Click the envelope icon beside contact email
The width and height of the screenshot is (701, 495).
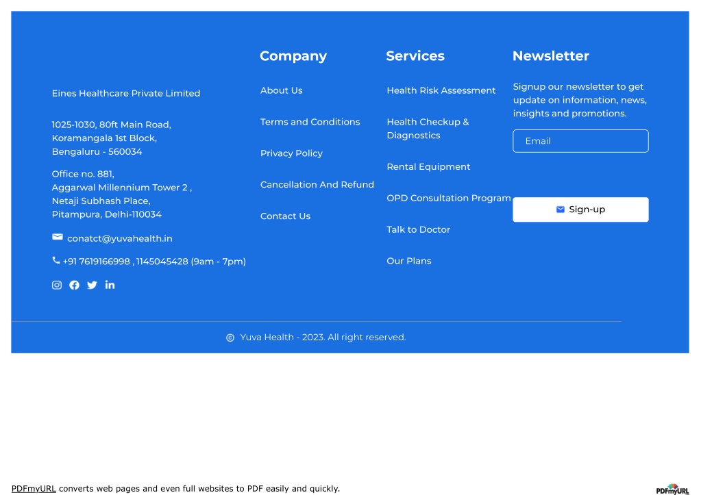[58, 237]
